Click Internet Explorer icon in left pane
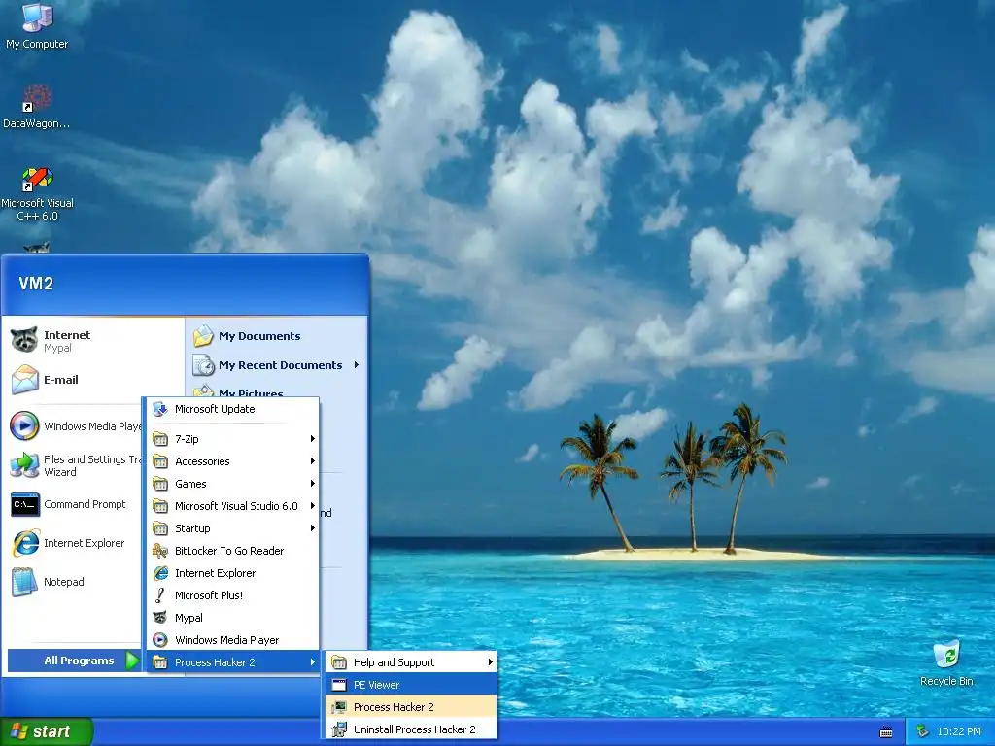Image resolution: width=995 pixels, height=746 pixels. (x=24, y=543)
